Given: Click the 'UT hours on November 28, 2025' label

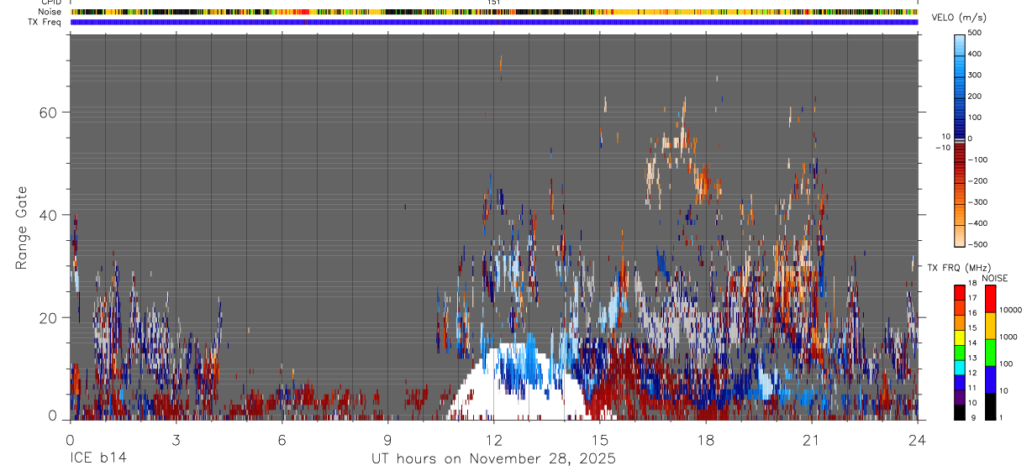Looking at the screenshot, I should click(493, 459).
